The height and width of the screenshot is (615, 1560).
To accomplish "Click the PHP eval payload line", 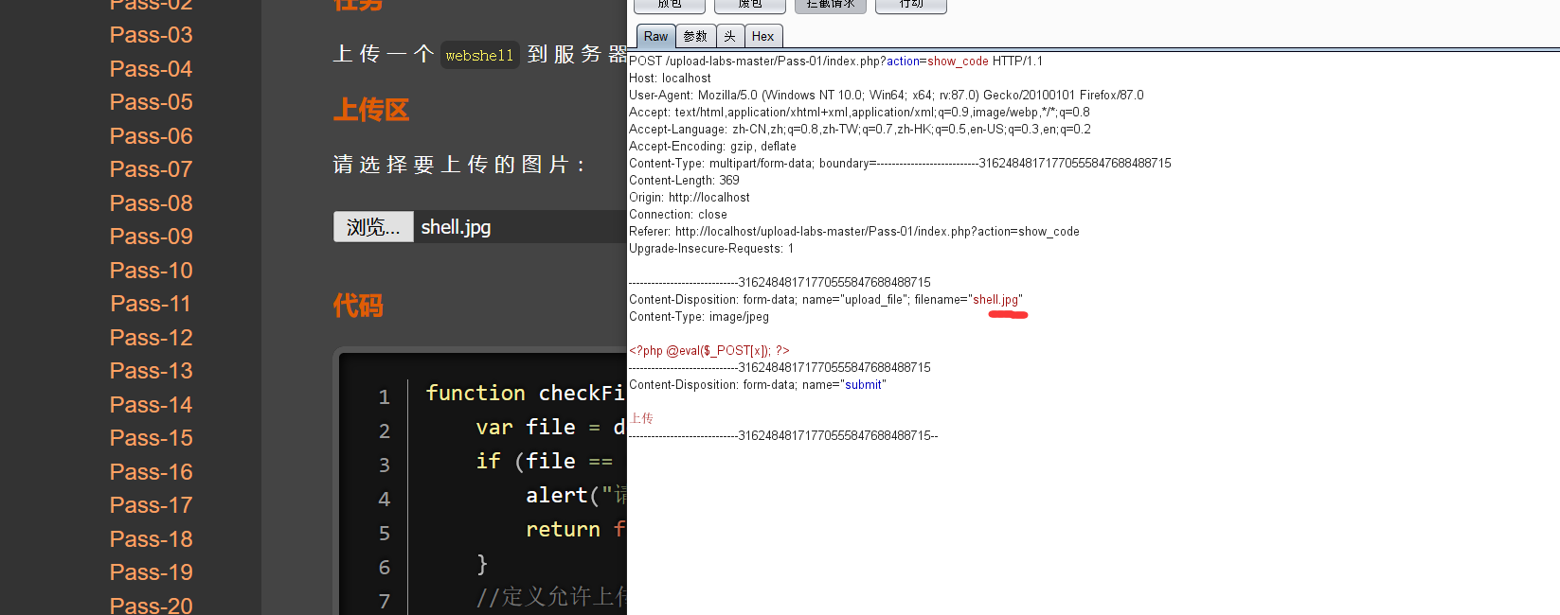I will tap(709, 351).
